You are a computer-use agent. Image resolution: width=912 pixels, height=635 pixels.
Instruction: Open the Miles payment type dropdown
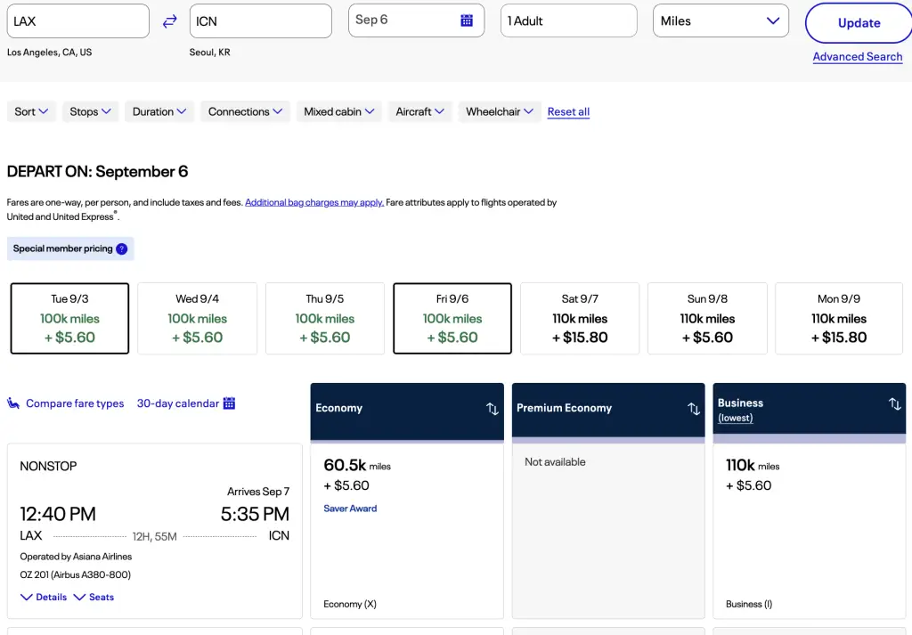coord(721,21)
